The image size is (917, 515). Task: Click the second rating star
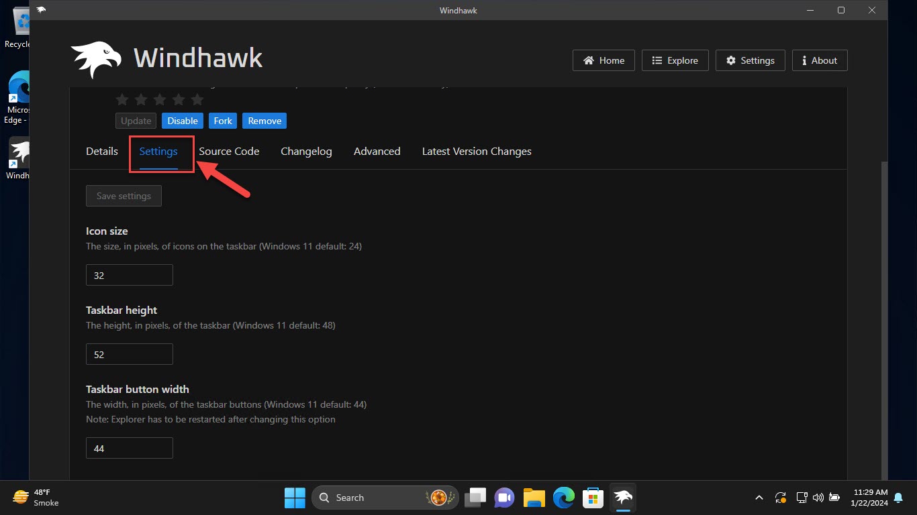141,100
